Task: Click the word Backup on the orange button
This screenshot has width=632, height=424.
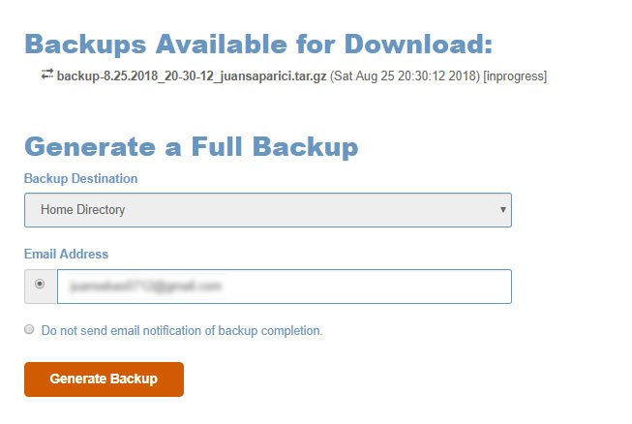Action: pos(134,379)
